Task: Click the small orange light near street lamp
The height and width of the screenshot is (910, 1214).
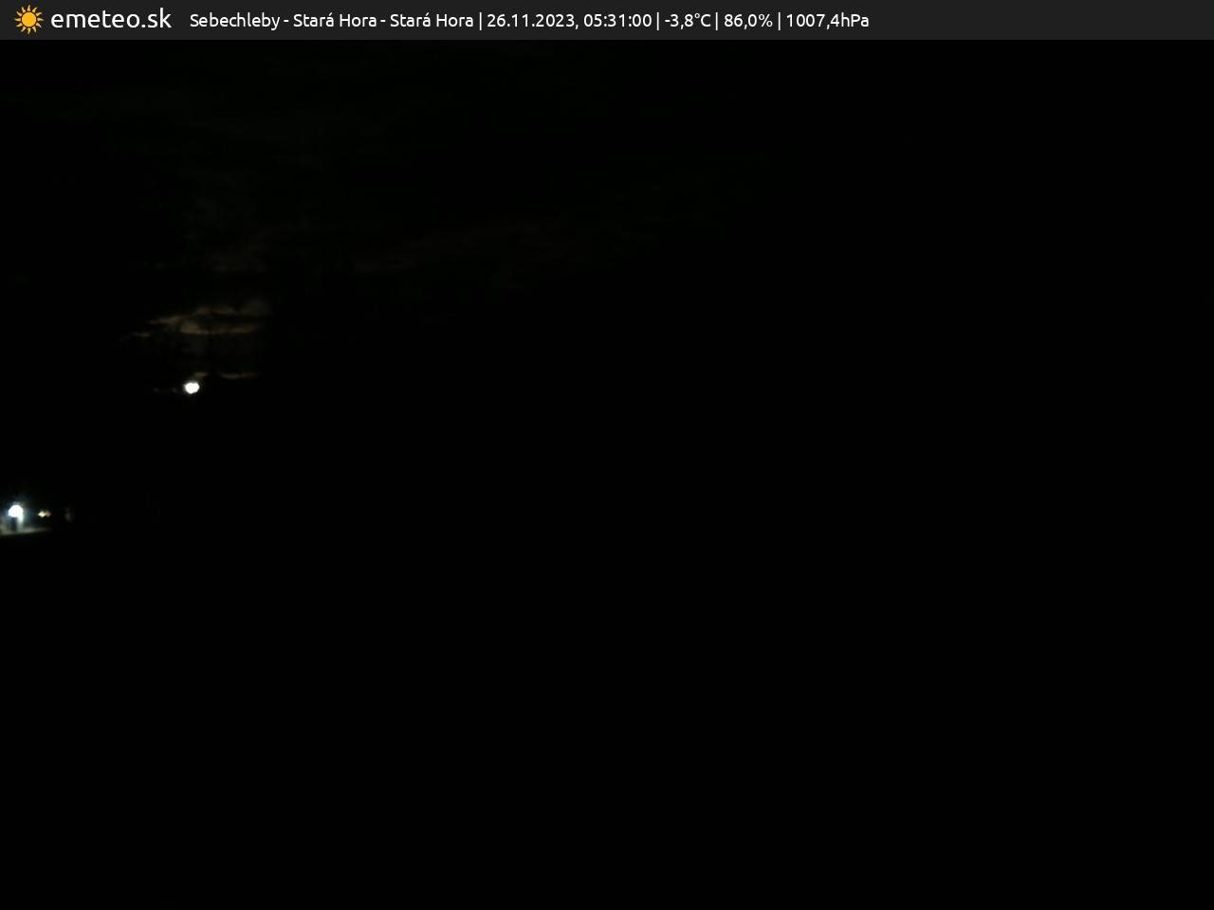Action: click(x=44, y=514)
